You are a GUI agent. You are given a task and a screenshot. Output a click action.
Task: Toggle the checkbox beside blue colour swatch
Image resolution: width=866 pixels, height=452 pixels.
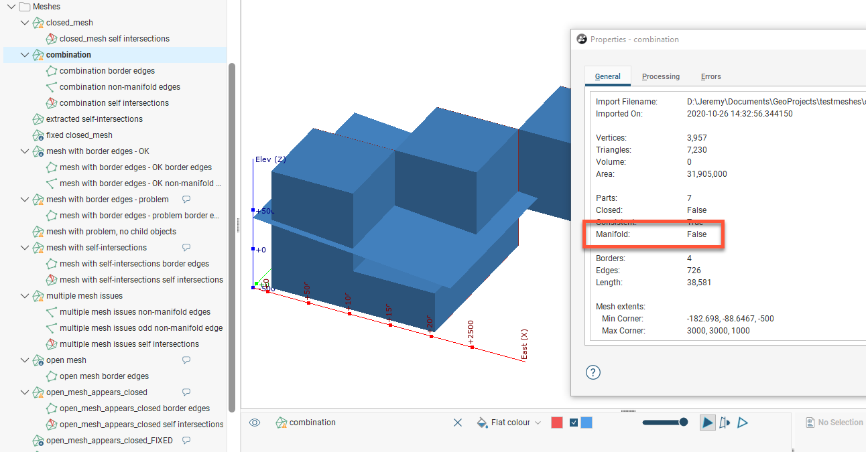tap(574, 423)
